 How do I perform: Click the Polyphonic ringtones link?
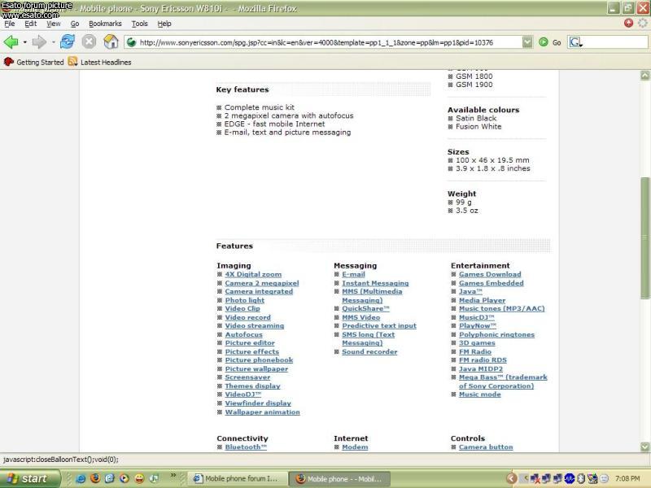click(x=496, y=334)
